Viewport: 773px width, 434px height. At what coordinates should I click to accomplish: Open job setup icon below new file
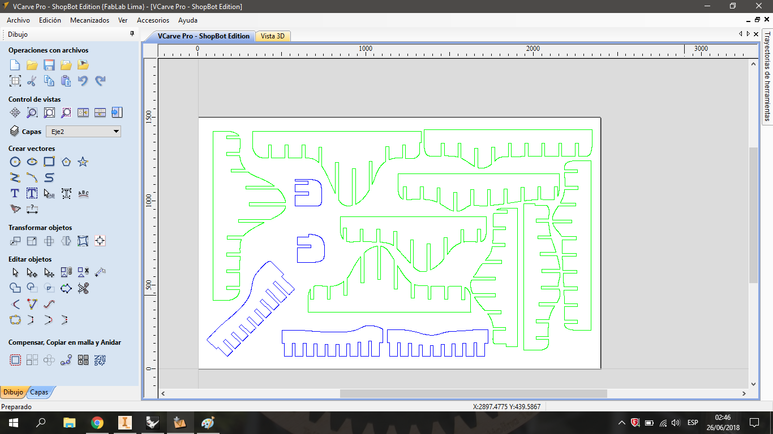point(15,81)
